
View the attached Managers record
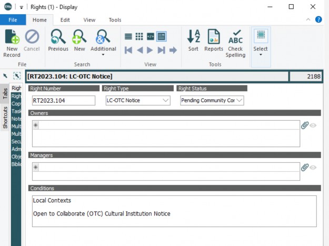[313, 168]
